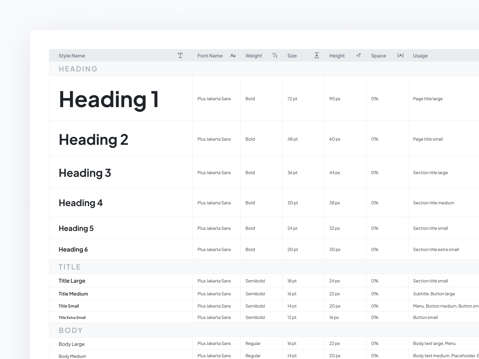Click the Title Small style name

(x=69, y=306)
